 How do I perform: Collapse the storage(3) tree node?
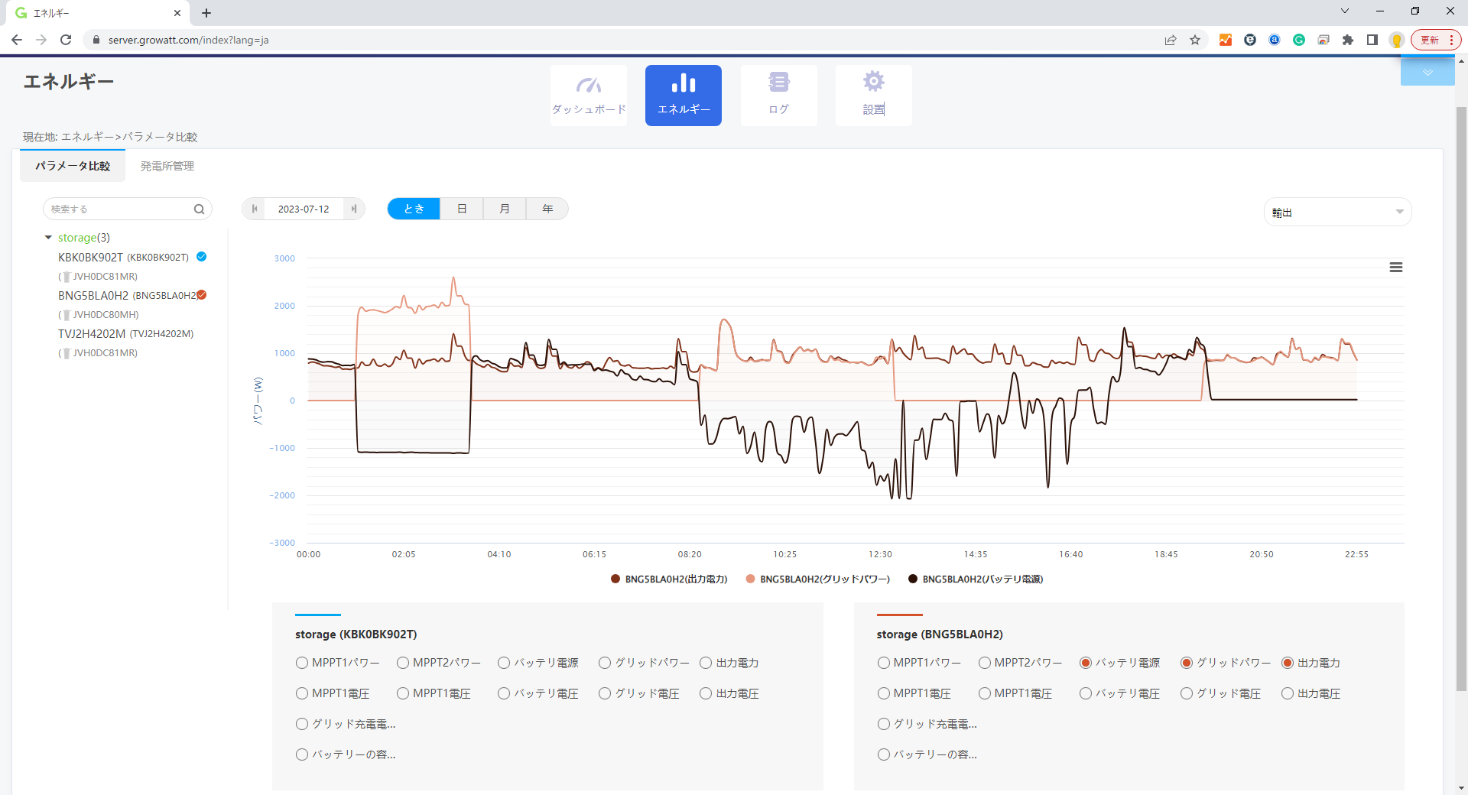(48, 238)
